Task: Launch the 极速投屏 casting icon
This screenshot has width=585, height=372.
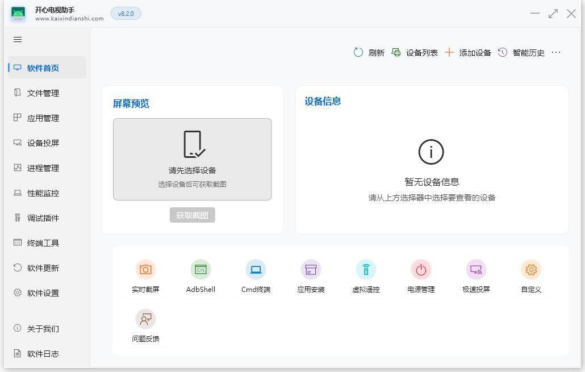Action: [x=476, y=269]
